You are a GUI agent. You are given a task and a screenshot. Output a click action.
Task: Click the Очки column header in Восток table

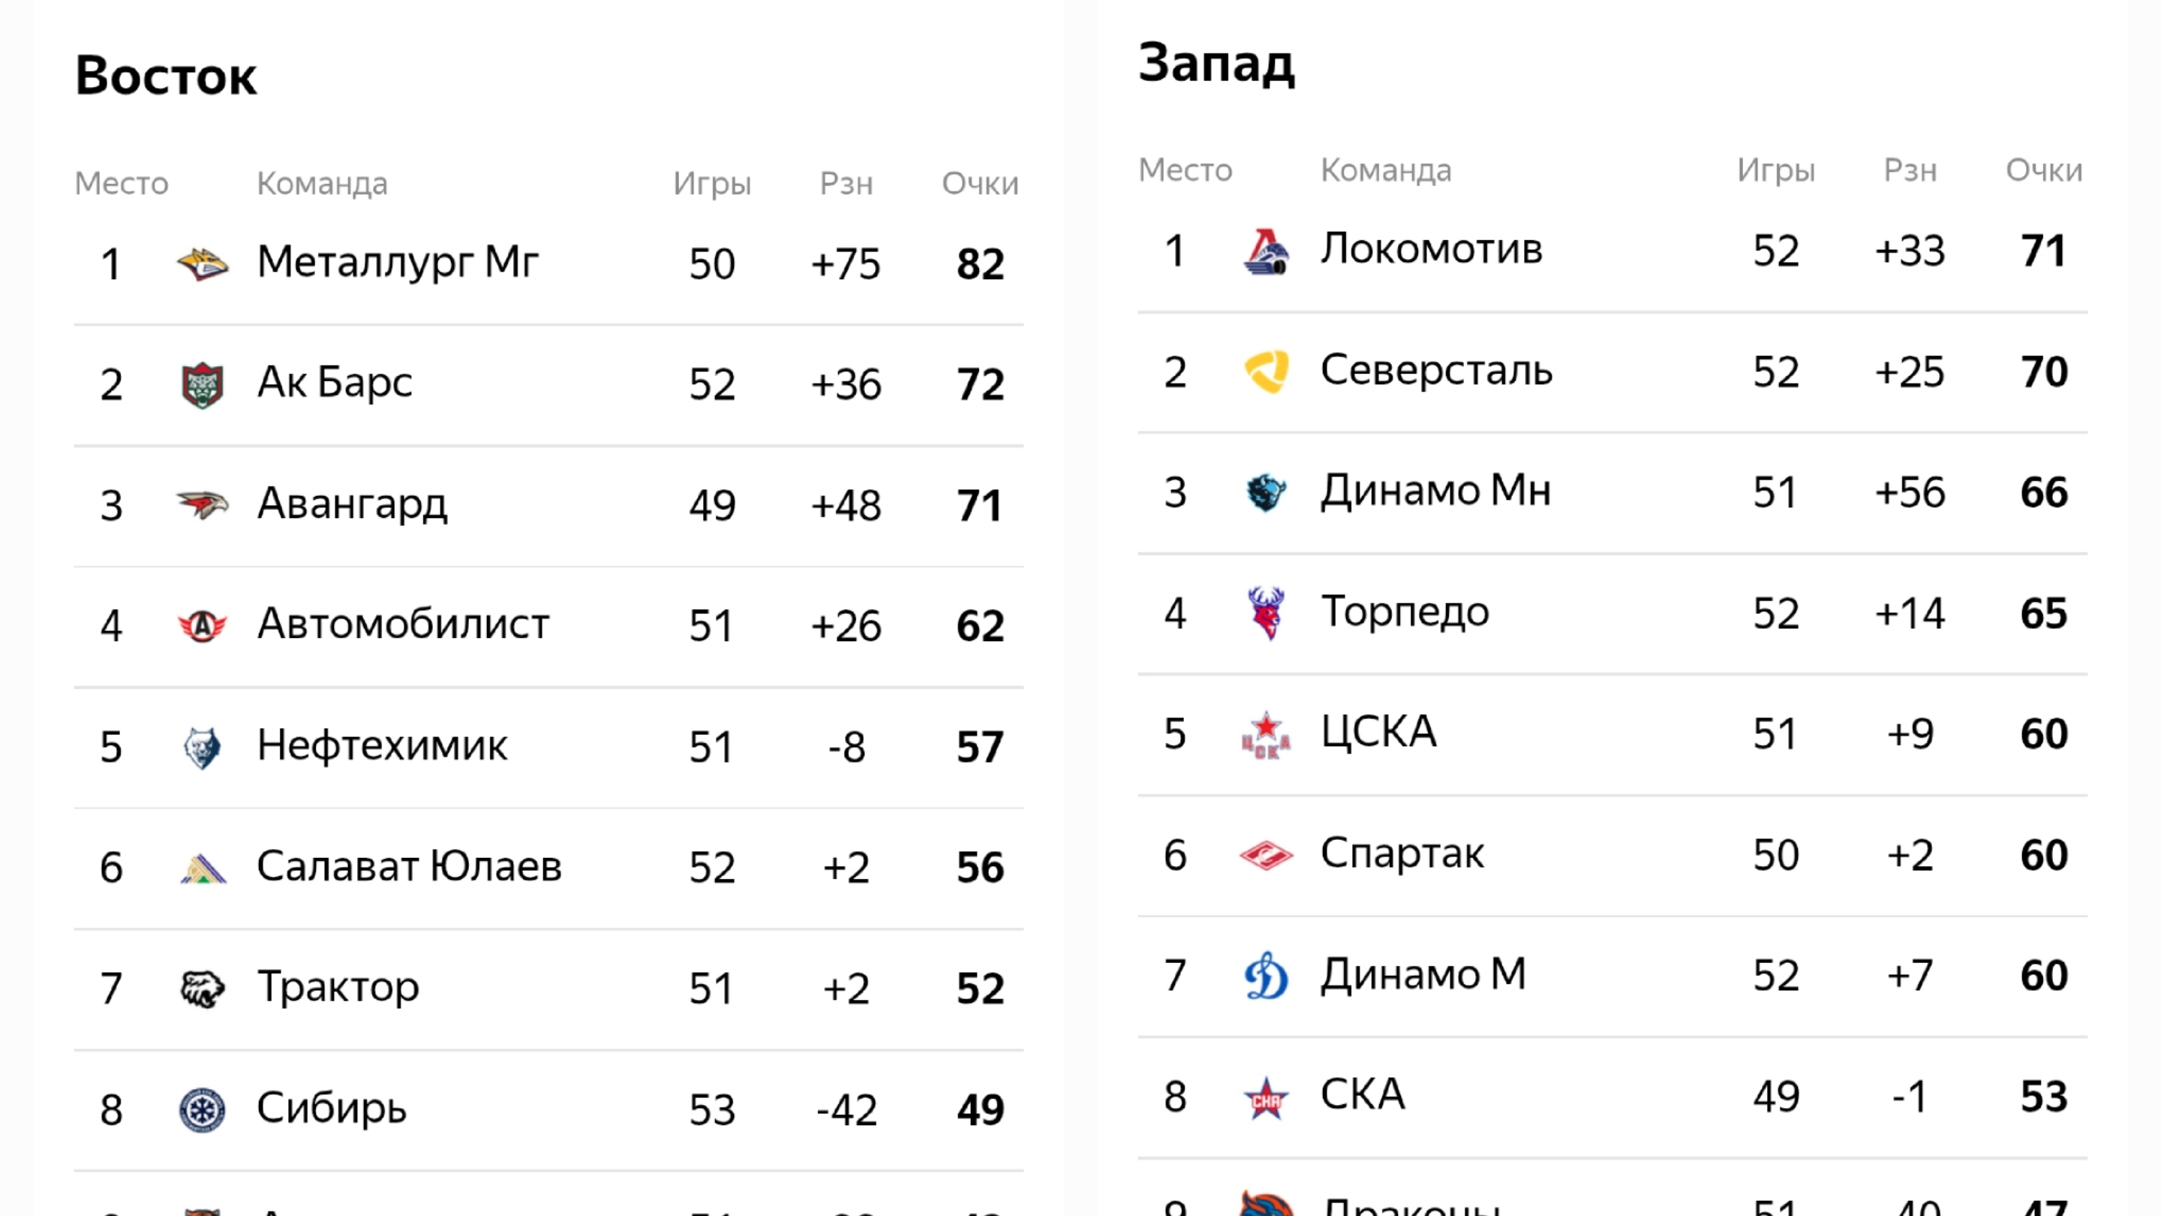point(980,183)
